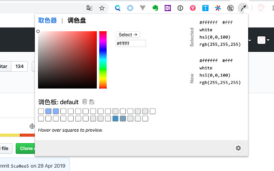Click the Selected #ffffff hex value
The height and width of the screenshot is (171, 274).
208,23
